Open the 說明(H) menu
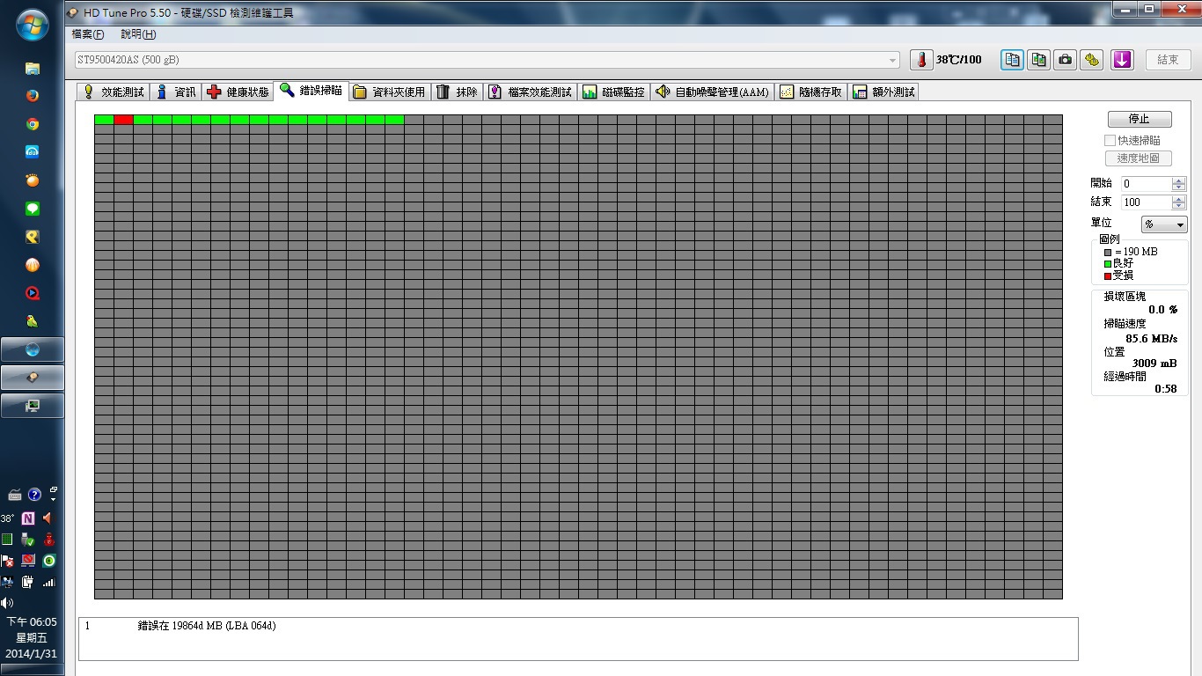Image resolution: width=1202 pixels, height=676 pixels. [x=138, y=34]
